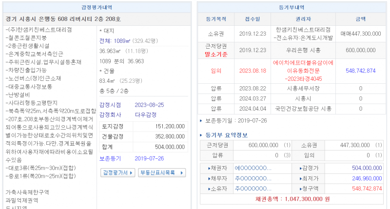Click the 채권자 creditor name link
The image size is (390, 209).
[253, 168]
